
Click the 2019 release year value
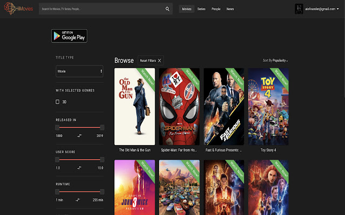pos(100,136)
